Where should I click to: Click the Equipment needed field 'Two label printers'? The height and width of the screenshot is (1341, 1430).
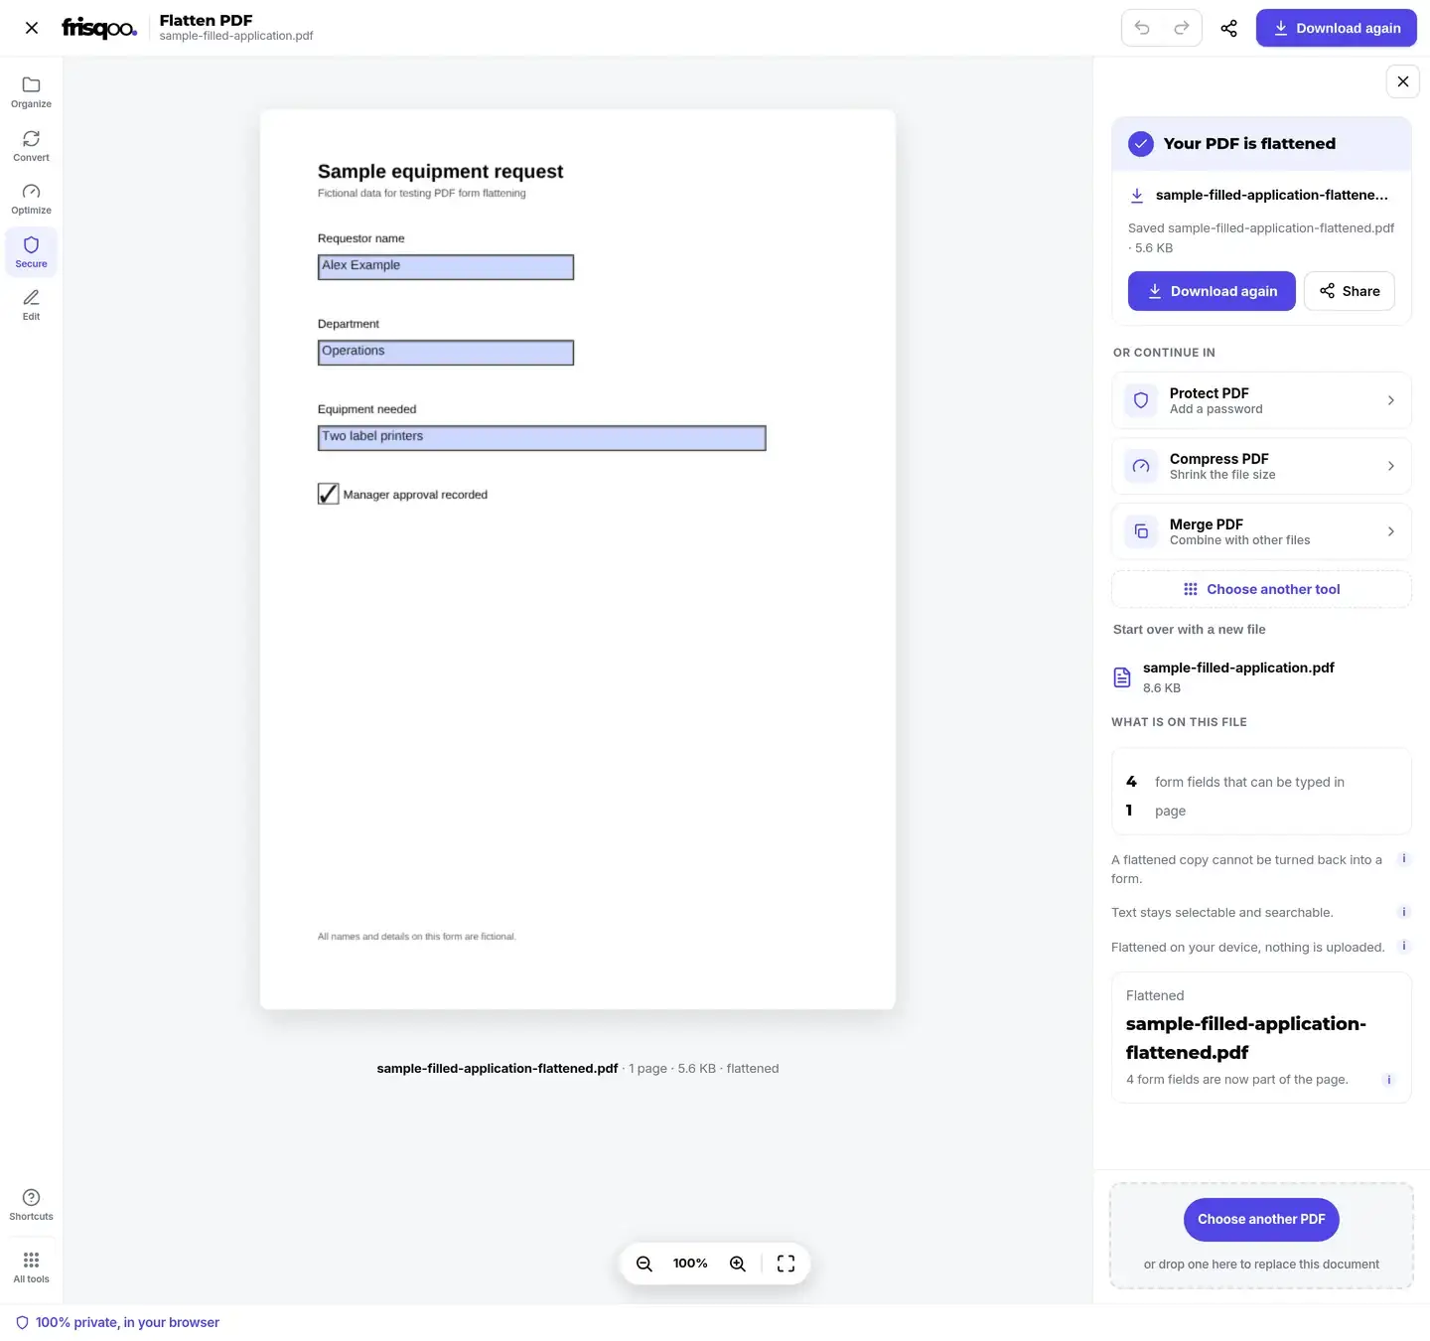542,438
